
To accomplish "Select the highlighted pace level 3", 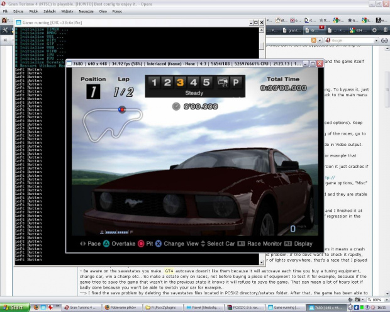I will 180,82.
